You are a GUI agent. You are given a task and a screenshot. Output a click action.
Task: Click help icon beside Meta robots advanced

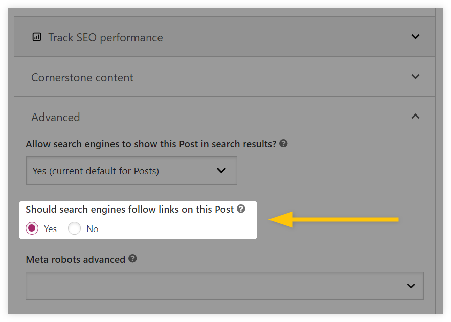point(132,259)
